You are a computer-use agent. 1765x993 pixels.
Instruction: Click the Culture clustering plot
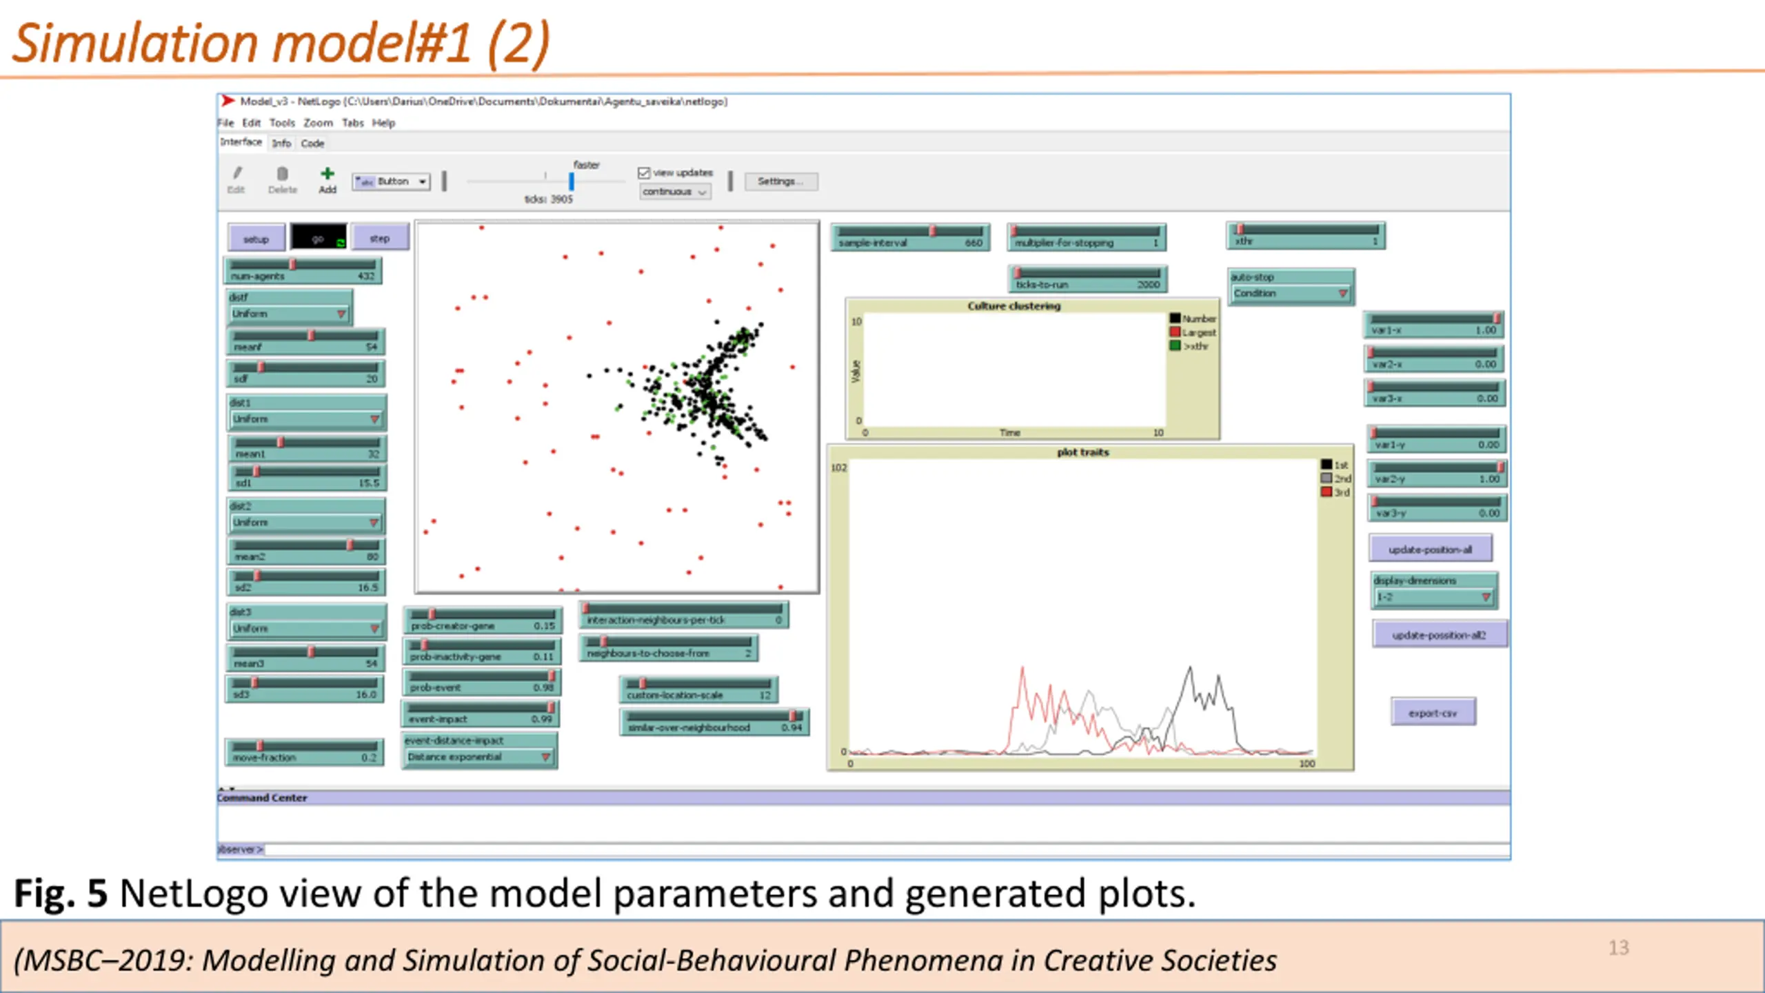pos(1032,369)
